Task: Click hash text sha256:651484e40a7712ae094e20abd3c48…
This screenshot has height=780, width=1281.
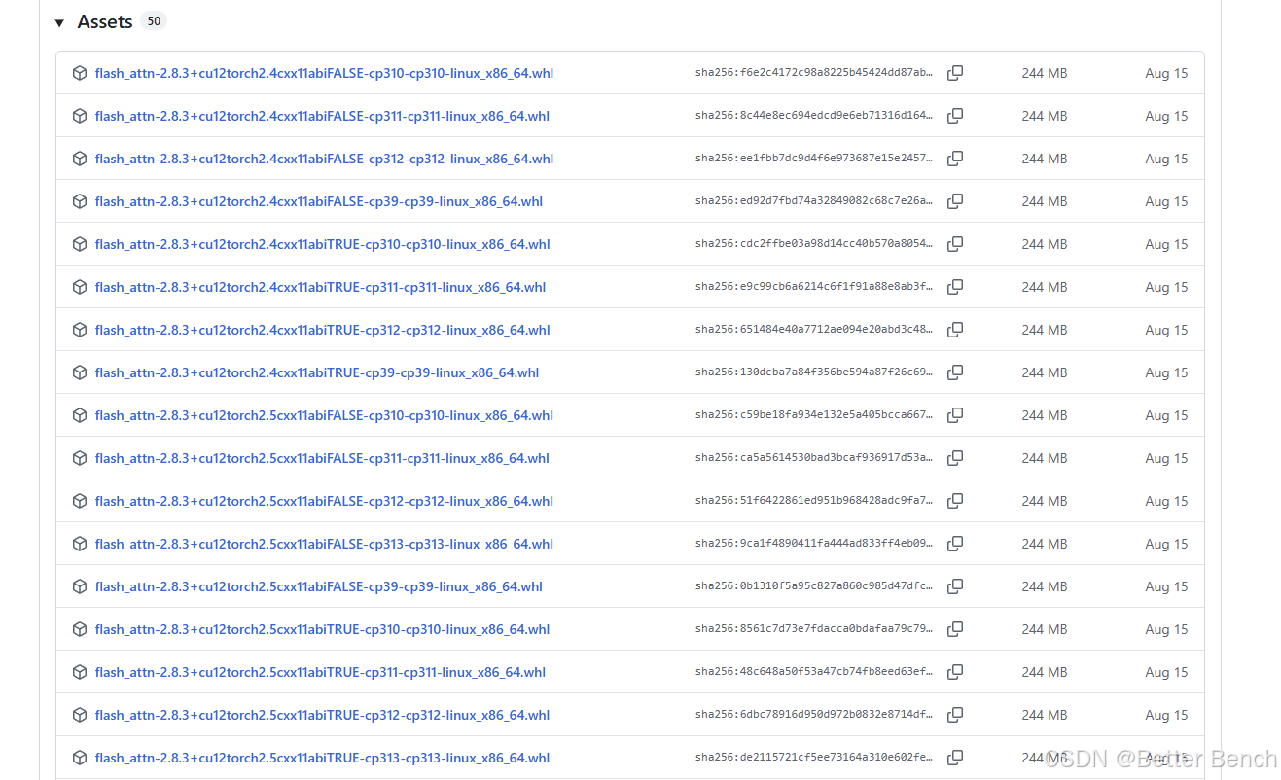Action: tap(814, 330)
